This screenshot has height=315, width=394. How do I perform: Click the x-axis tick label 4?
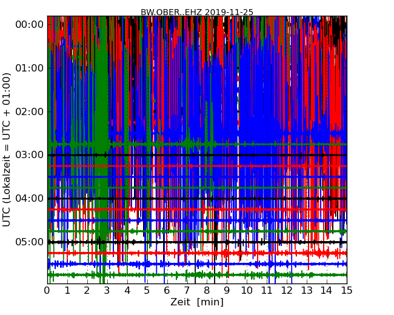tap(127, 291)
